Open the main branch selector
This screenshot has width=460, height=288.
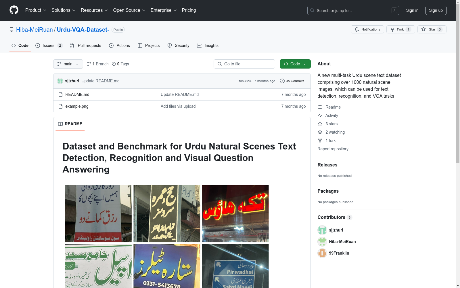68,64
